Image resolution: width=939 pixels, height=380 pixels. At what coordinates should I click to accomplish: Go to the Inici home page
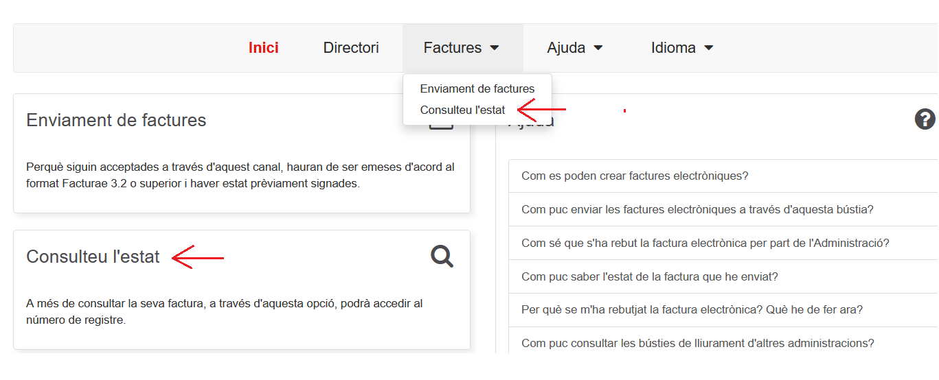click(264, 48)
